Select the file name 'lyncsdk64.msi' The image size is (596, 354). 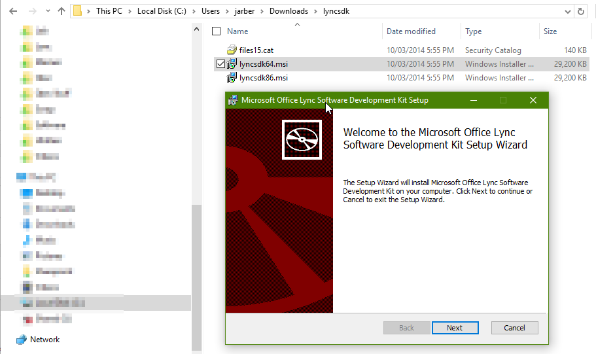tap(264, 64)
